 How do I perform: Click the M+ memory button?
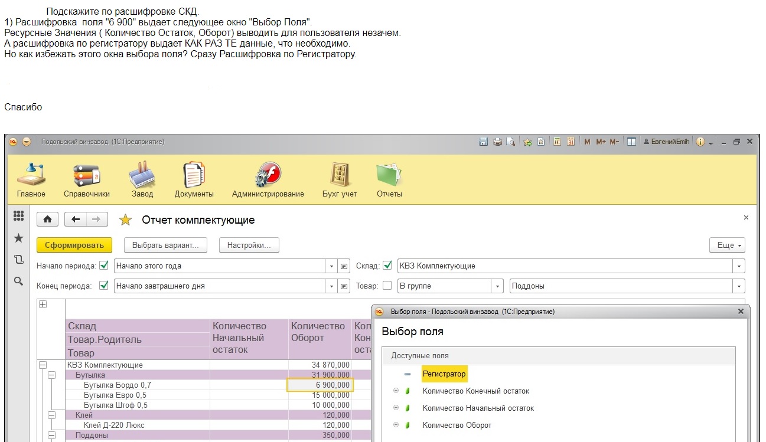601,142
